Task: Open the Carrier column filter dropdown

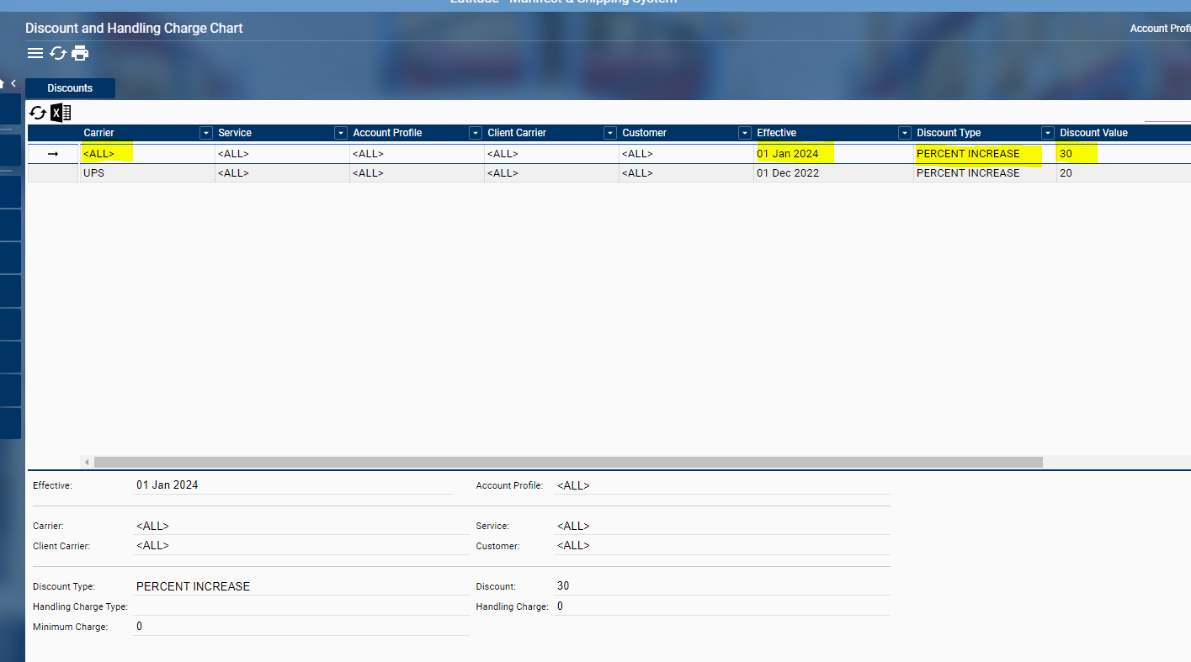Action: [206, 133]
